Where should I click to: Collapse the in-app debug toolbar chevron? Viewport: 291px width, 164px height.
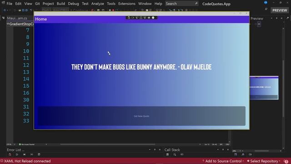point(156,18)
